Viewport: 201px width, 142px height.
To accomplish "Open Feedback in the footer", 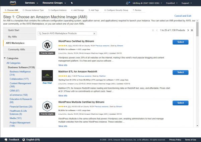I will (12, 140).
